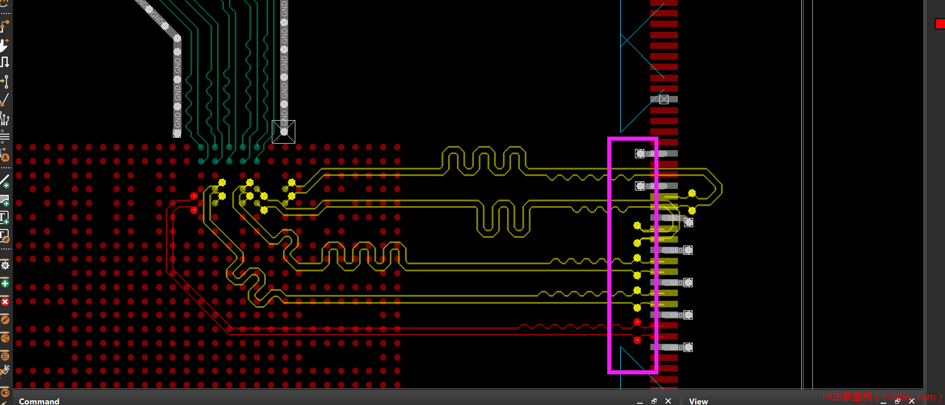Viewport: 945px width, 405px height.
Task: Click the green plus add icon
Action: 5,284
